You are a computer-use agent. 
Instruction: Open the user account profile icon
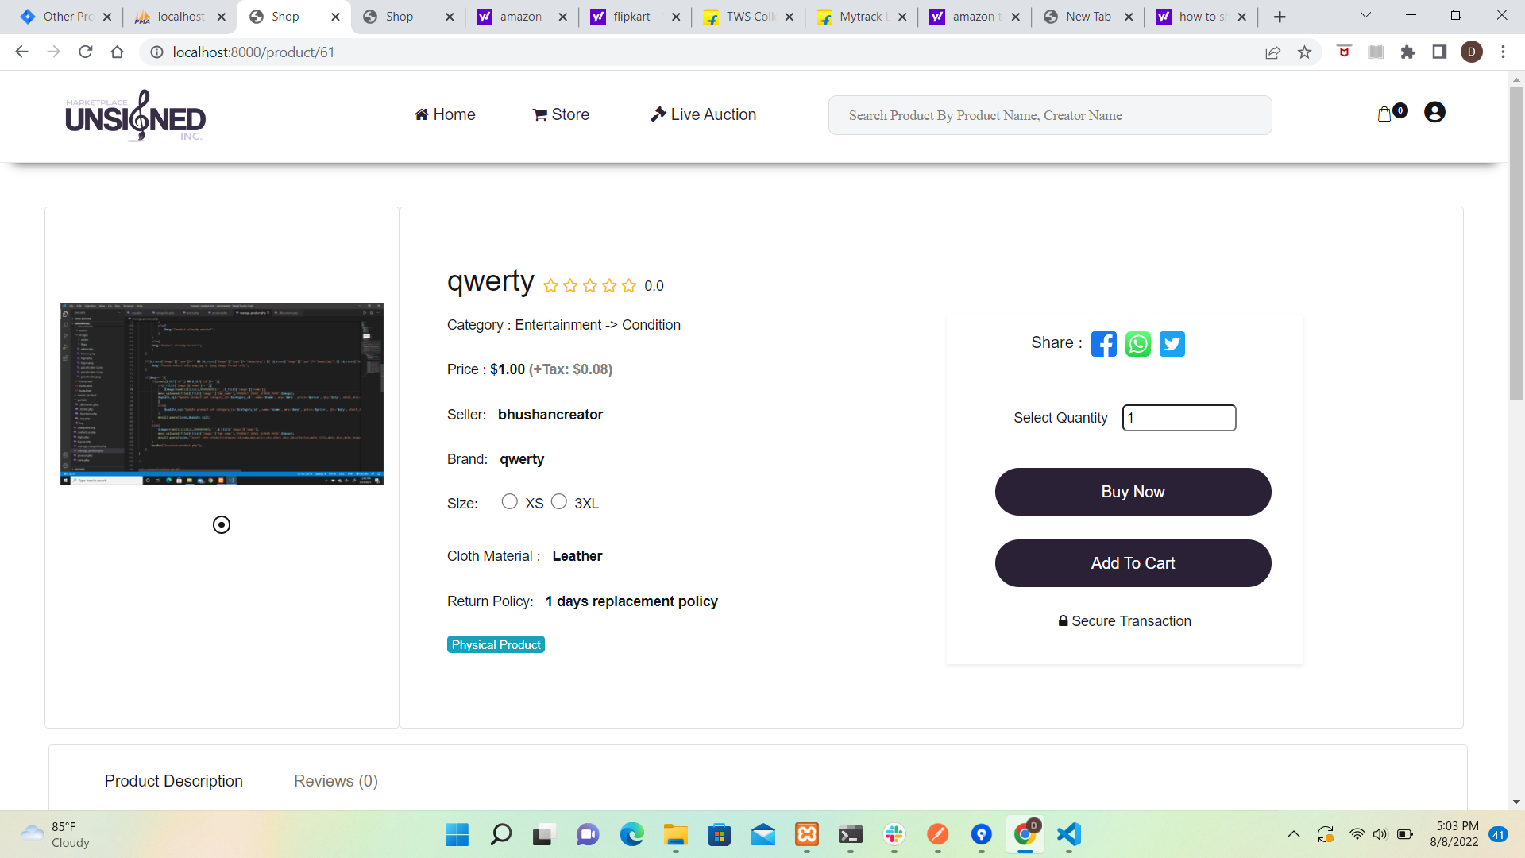[x=1434, y=113]
